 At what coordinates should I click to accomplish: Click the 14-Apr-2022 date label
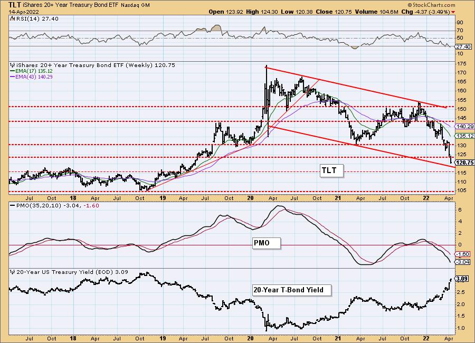point(24,12)
